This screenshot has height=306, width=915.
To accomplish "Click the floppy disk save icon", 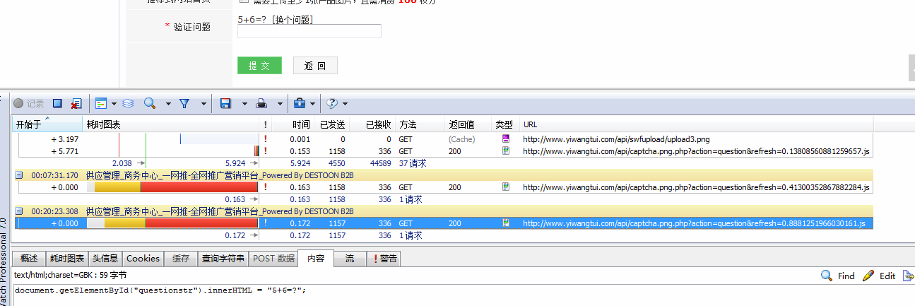I will coord(225,104).
